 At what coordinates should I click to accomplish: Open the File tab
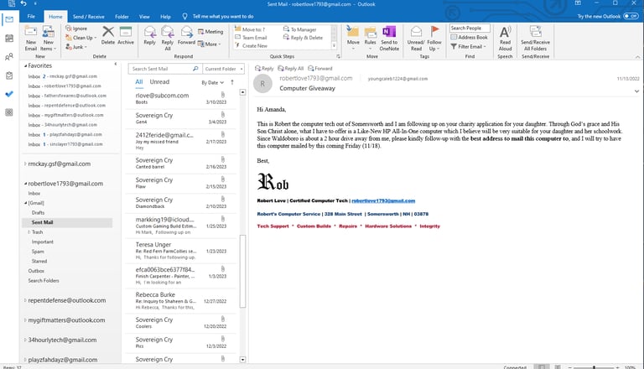(x=31, y=17)
